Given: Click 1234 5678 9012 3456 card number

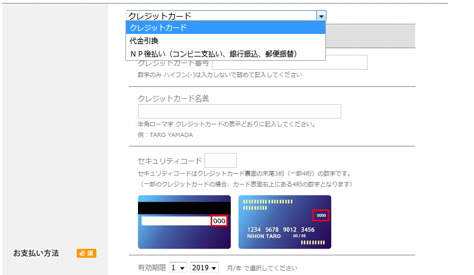Looking at the screenshot, I should [x=280, y=230].
